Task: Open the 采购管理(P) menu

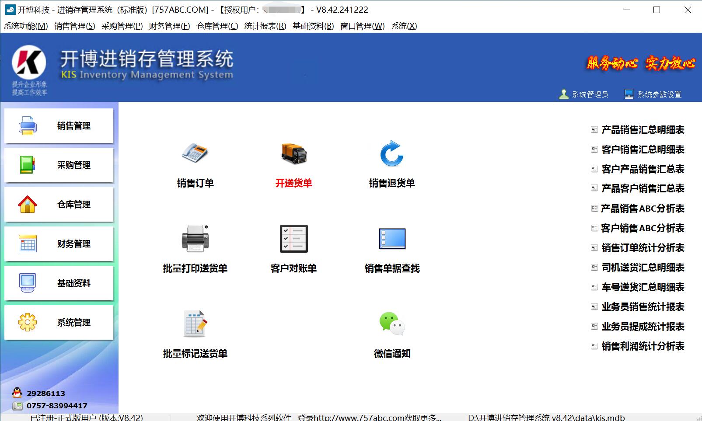Action: (122, 26)
